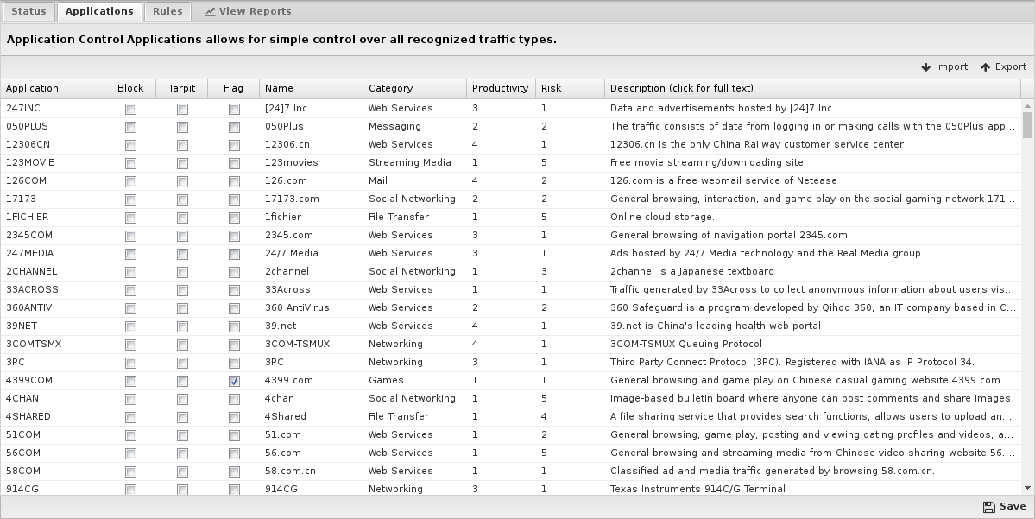
Task: Open 4Shared description full text
Action: coord(811,416)
